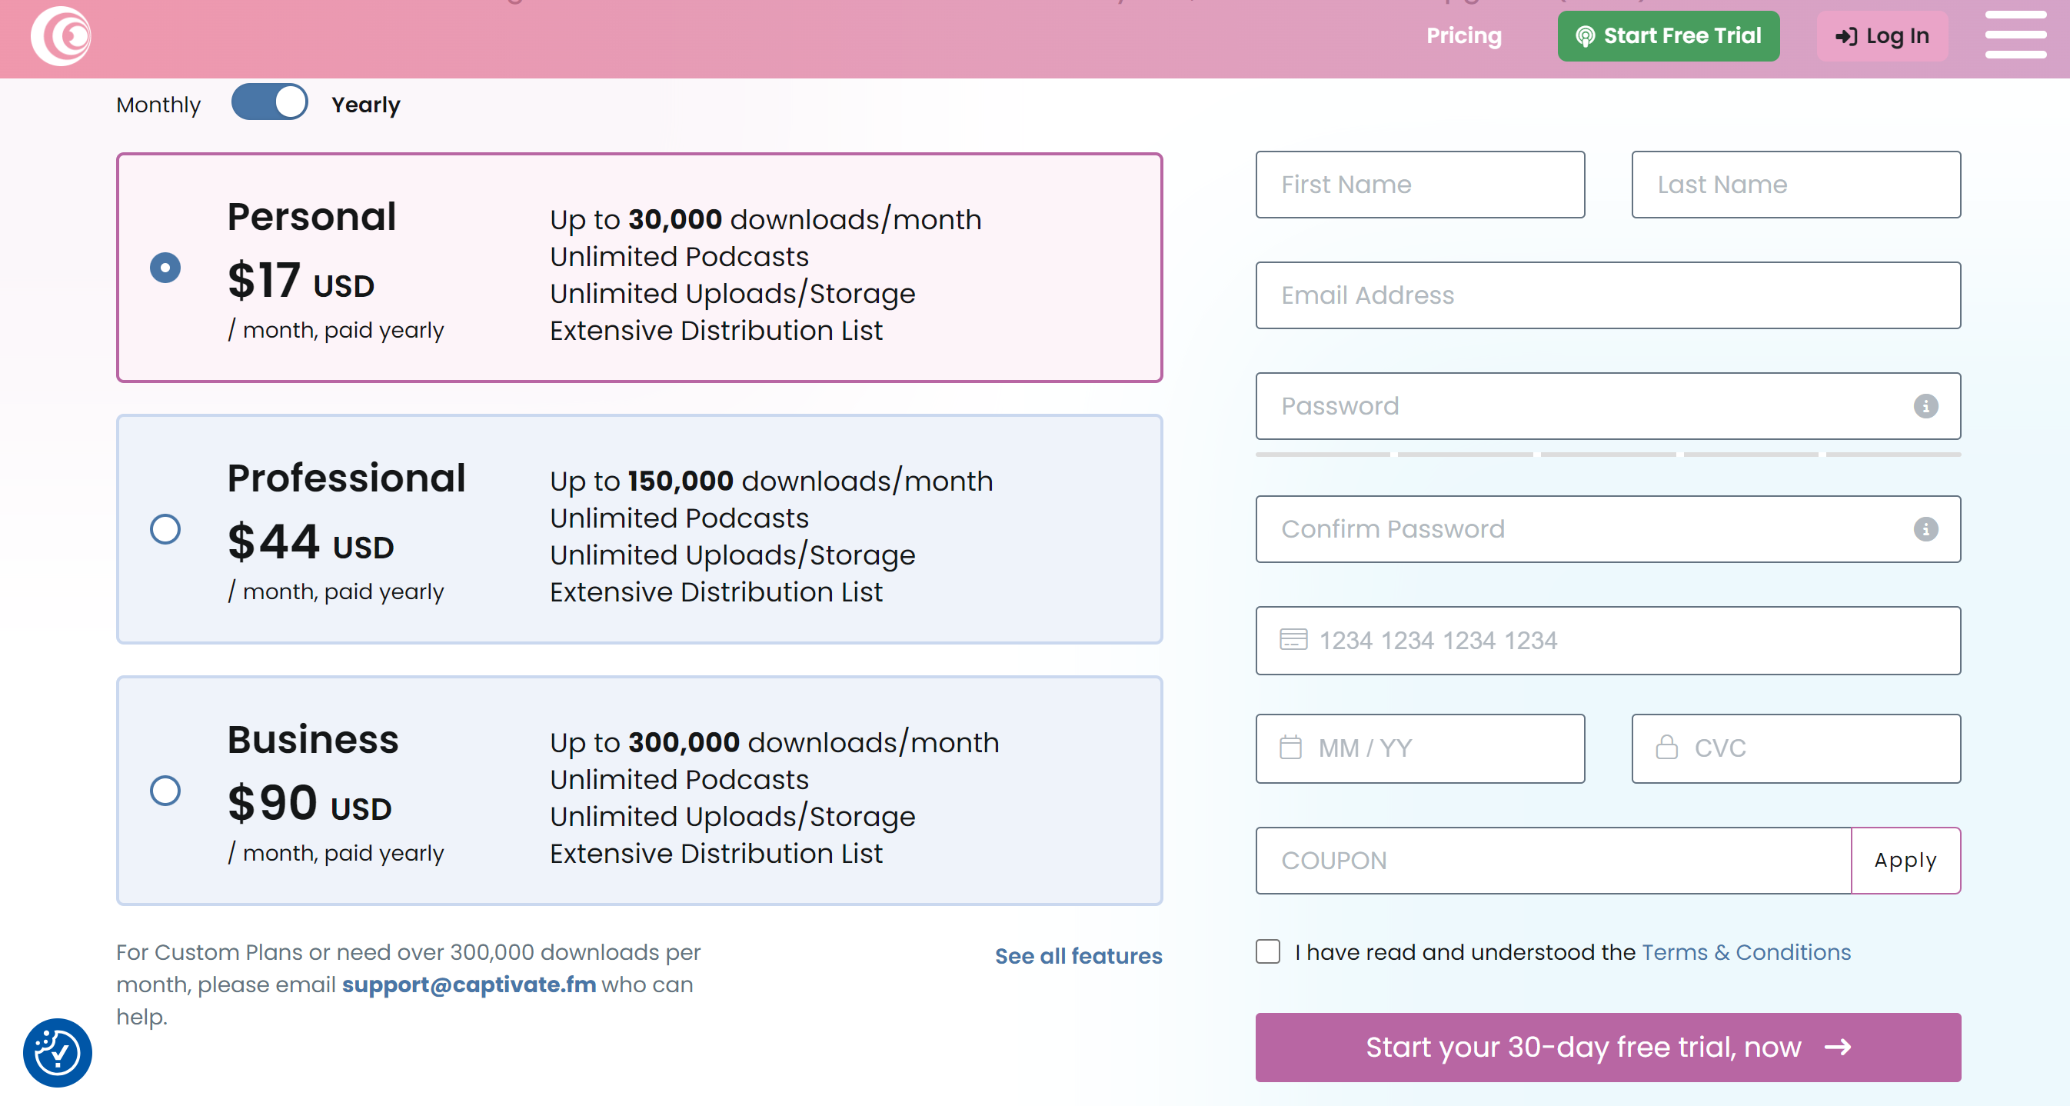Open the hamburger menu icon

pyautogui.click(x=2015, y=35)
